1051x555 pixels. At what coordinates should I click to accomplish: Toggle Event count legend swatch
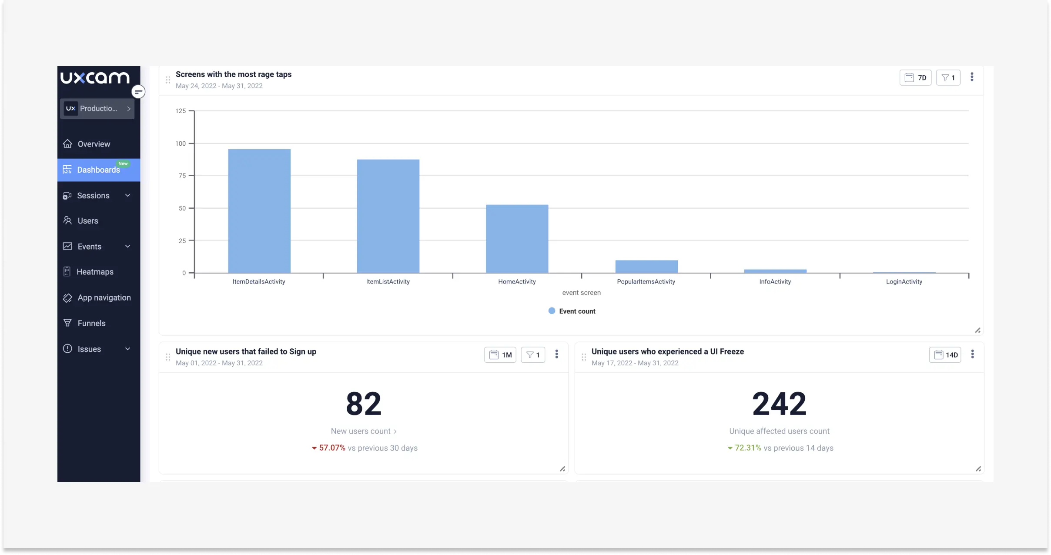point(552,311)
